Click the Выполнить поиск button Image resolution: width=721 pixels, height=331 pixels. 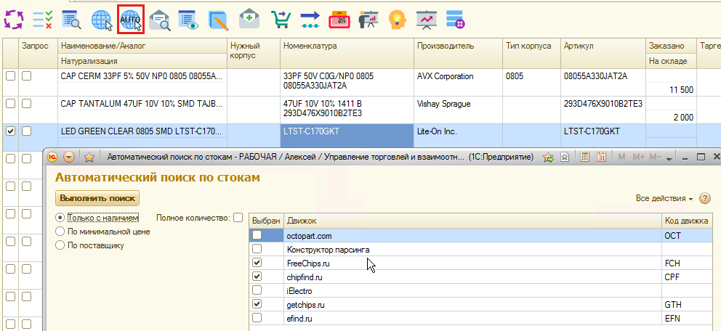[x=97, y=198]
